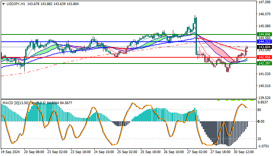Click the 20 Sep 08:00 time label

pyautogui.click(x=34, y=152)
